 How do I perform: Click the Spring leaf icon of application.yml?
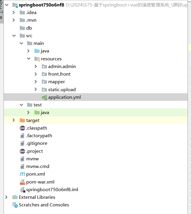pyautogui.click(x=44, y=97)
